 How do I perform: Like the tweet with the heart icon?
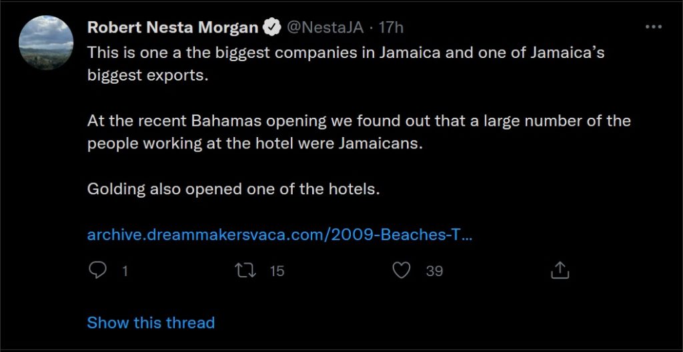point(400,270)
